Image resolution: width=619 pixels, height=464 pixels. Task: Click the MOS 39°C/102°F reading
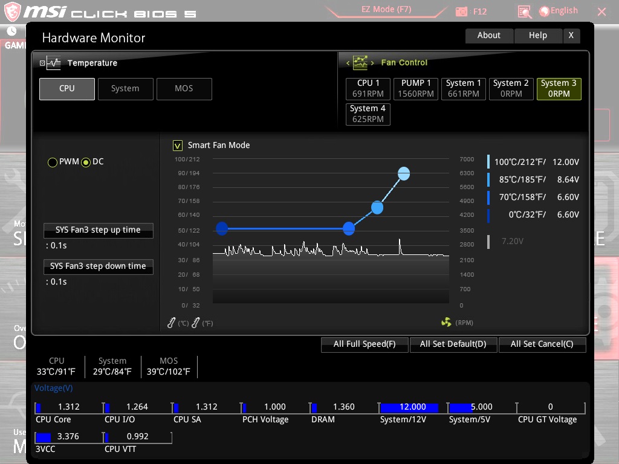[169, 367]
